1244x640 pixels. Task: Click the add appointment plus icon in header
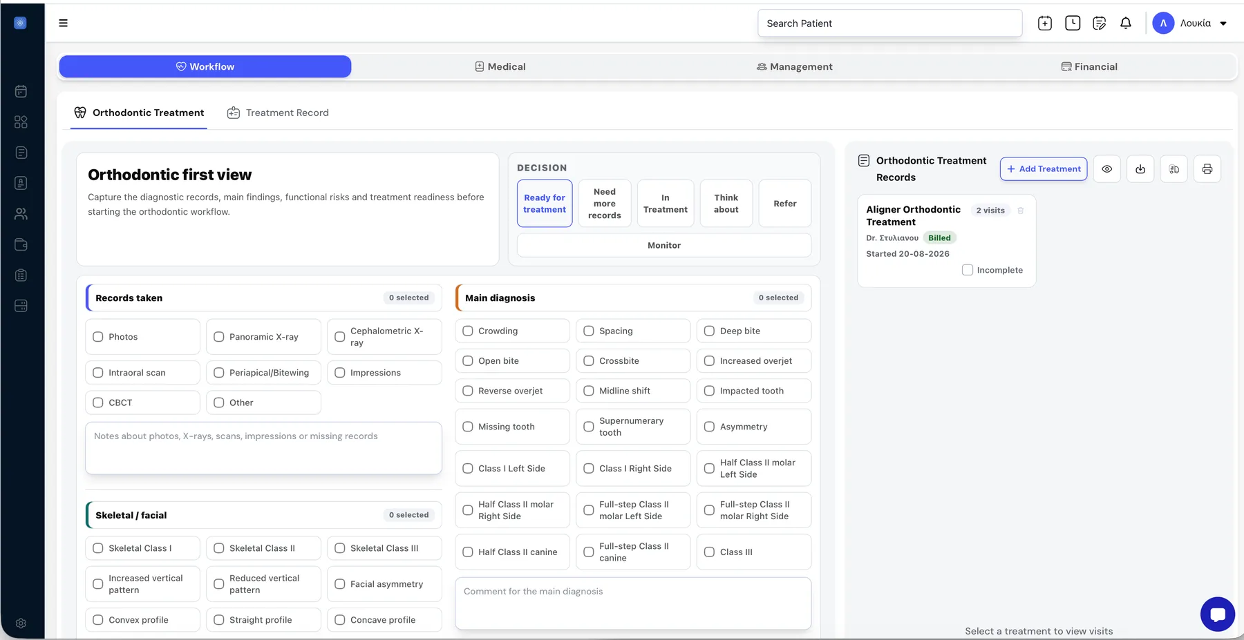(x=1045, y=23)
